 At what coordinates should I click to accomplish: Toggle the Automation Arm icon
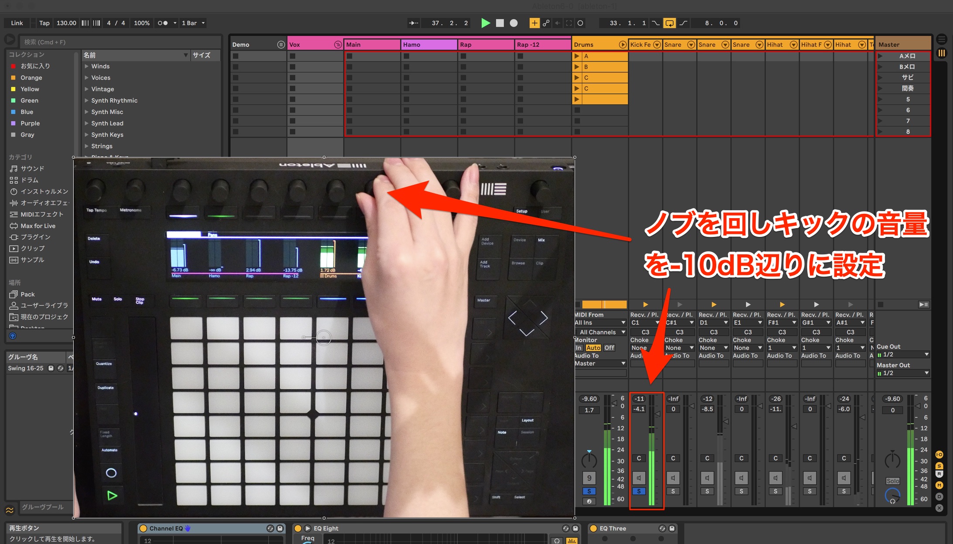(x=546, y=23)
